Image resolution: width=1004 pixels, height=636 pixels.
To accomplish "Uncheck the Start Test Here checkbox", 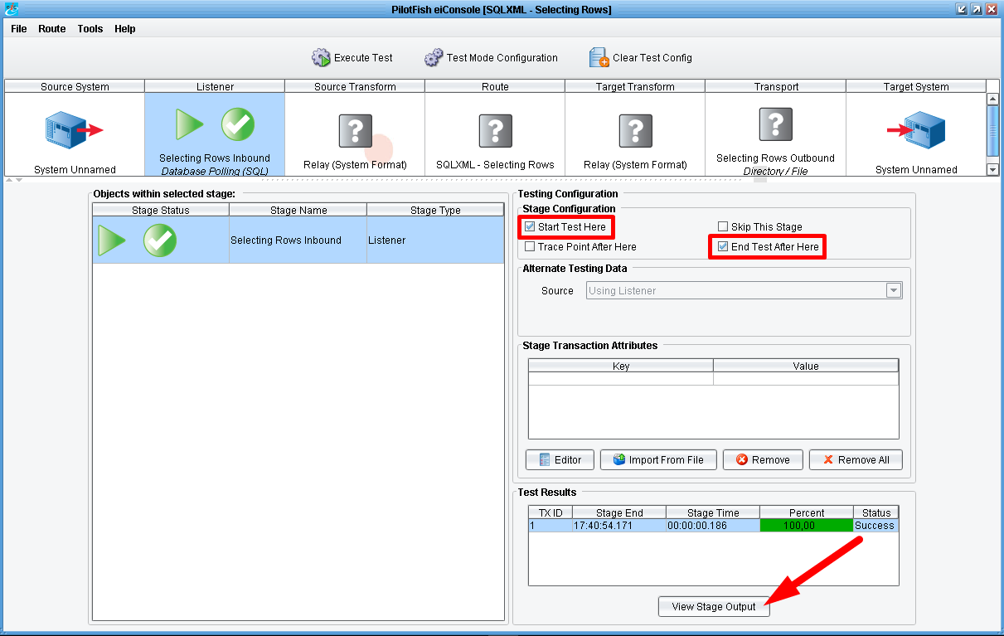I will click(x=531, y=226).
